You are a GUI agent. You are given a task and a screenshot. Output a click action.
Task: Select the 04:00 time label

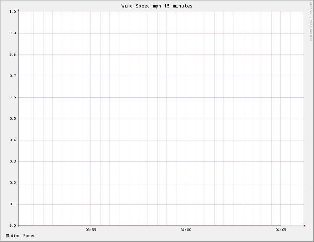[186, 230]
